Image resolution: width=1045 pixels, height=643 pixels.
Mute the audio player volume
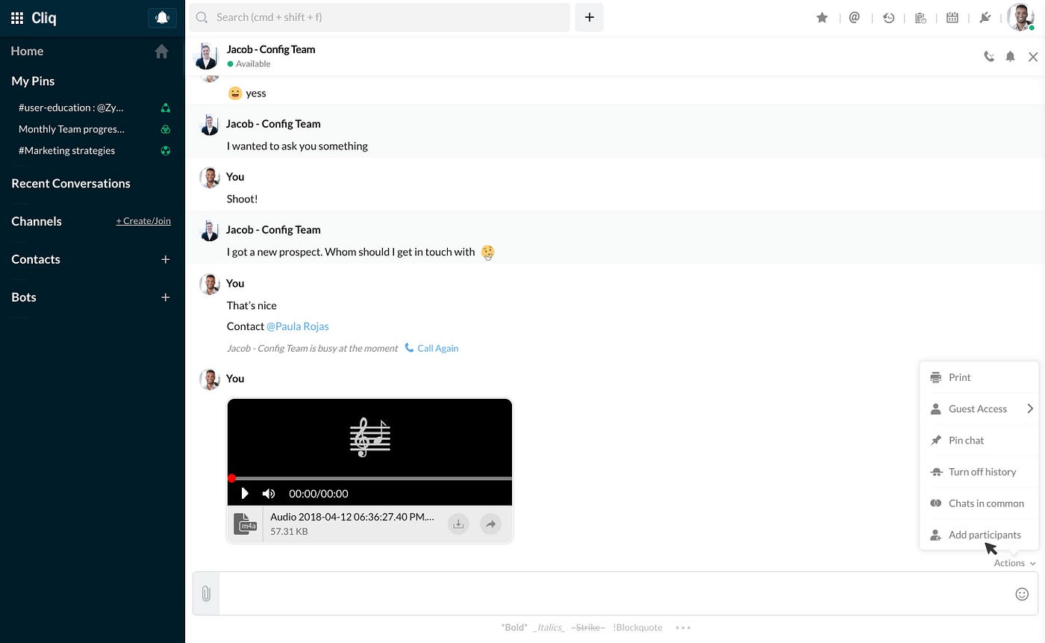pyautogui.click(x=269, y=494)
